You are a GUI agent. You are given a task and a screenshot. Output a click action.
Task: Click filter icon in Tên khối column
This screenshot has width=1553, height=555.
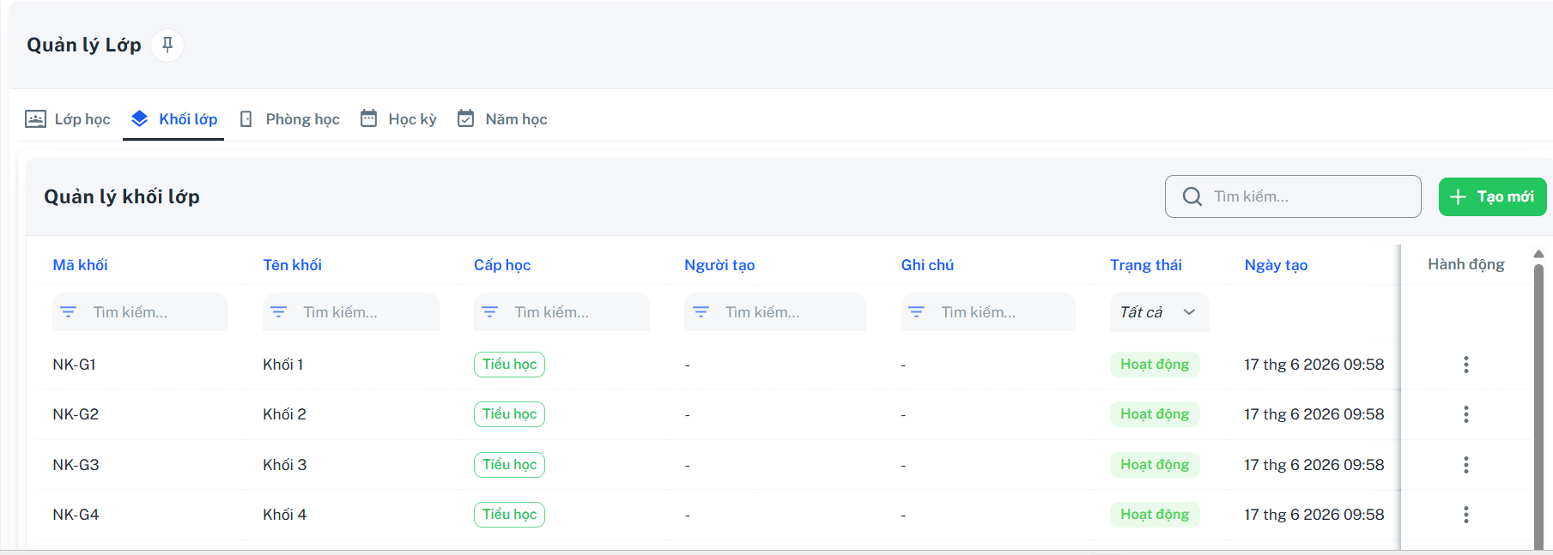point(279,312)
